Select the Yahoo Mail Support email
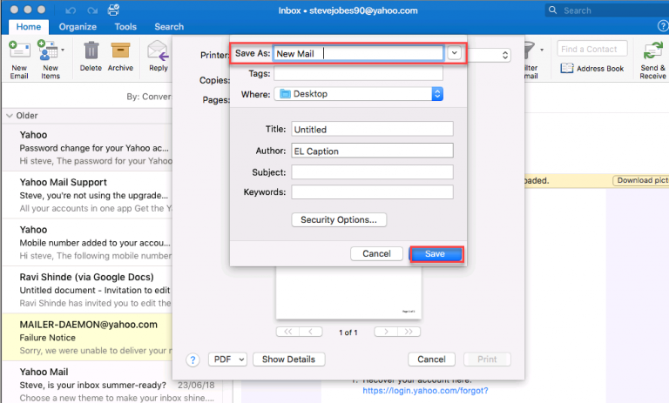 pyautogui.click(x=87, y=195)
